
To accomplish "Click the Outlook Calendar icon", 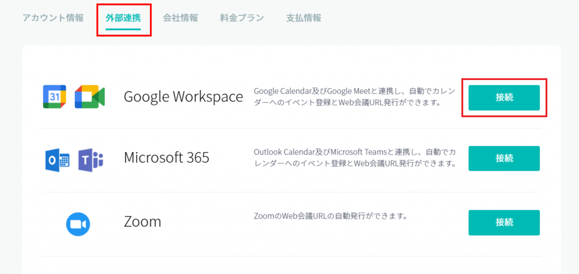I will point(57,160).
